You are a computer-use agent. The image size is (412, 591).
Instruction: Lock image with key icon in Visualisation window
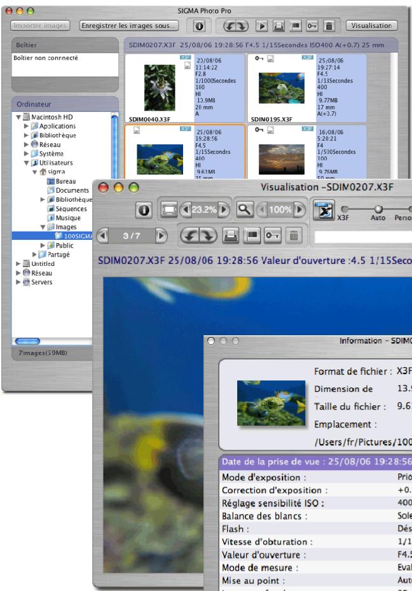(273, 236)
